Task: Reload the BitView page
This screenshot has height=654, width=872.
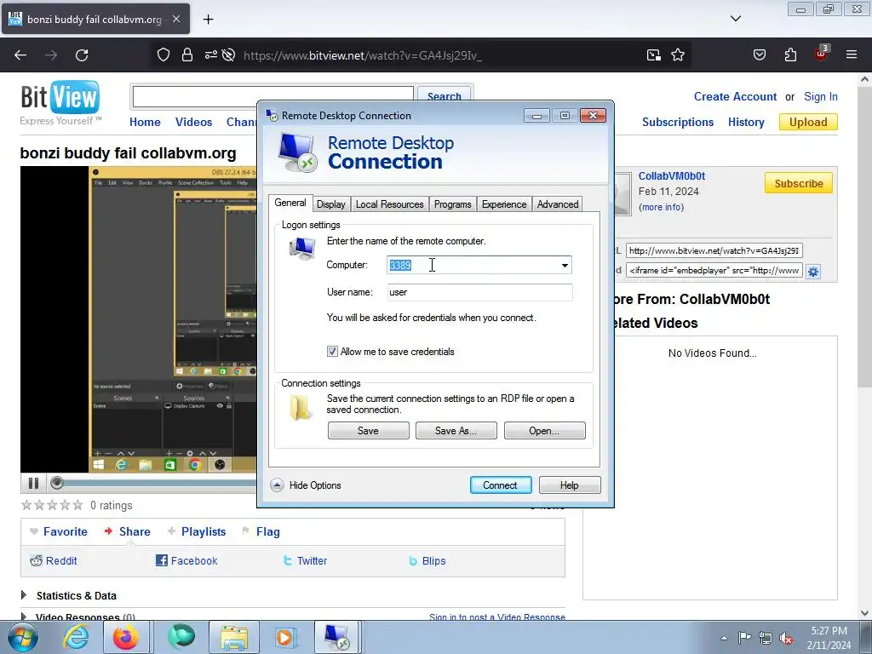Action: (82, 55)
